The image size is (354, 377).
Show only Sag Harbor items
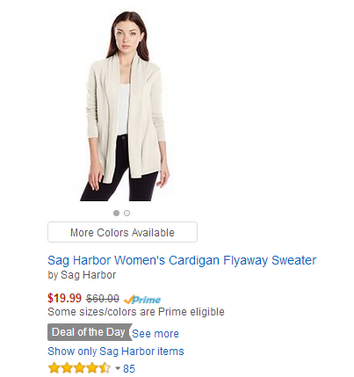(x=116, y=352)
